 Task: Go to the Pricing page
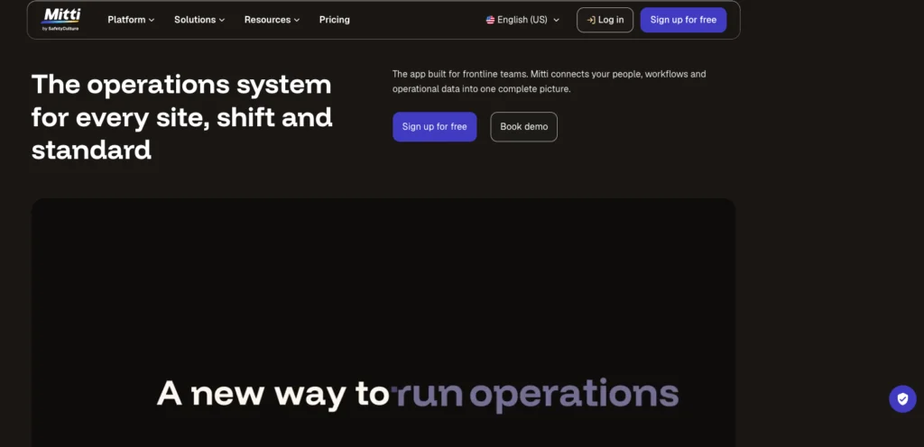(334, 20)
